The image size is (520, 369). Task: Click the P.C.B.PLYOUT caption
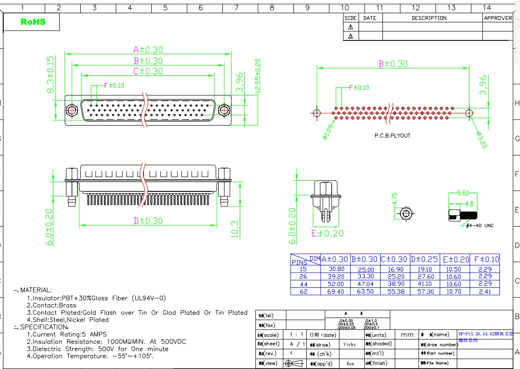click(393, 136)
